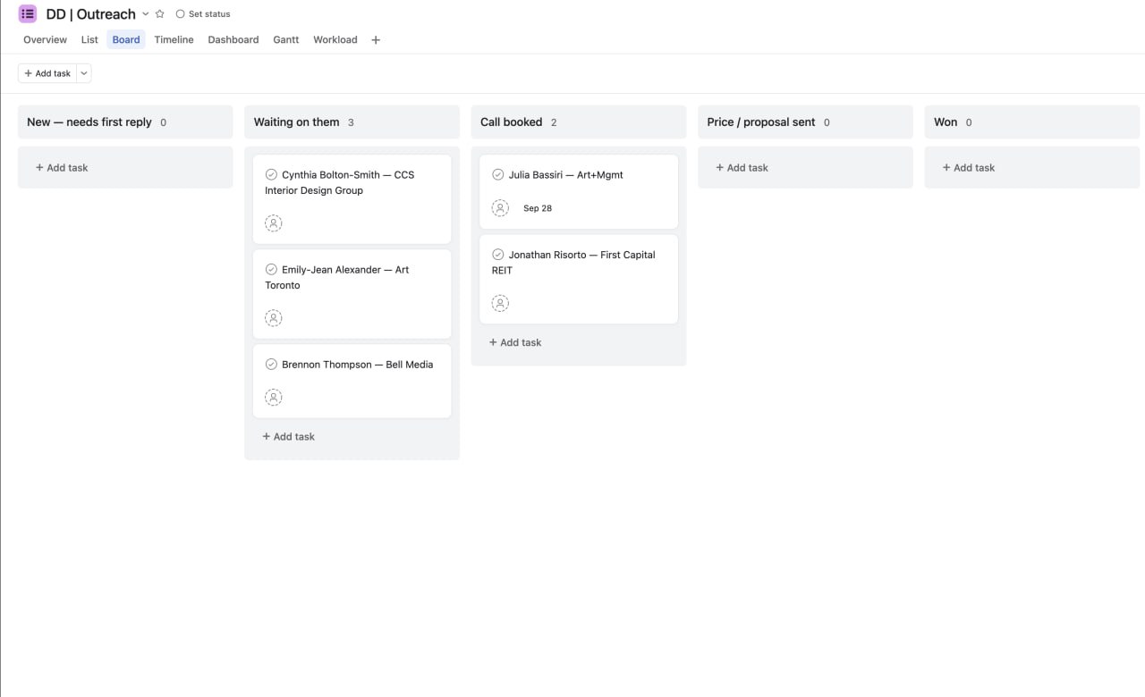This screenshot has width=1145, height=697.
Task: Open the Overview tab
Action: tap(45, 39)
